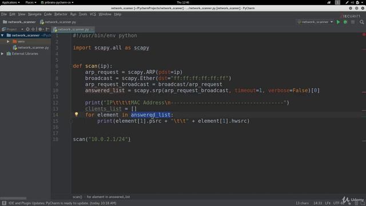Click code folding marker on line 15
The height and width of the screenshot is (206, 366).
click(71, 121)
